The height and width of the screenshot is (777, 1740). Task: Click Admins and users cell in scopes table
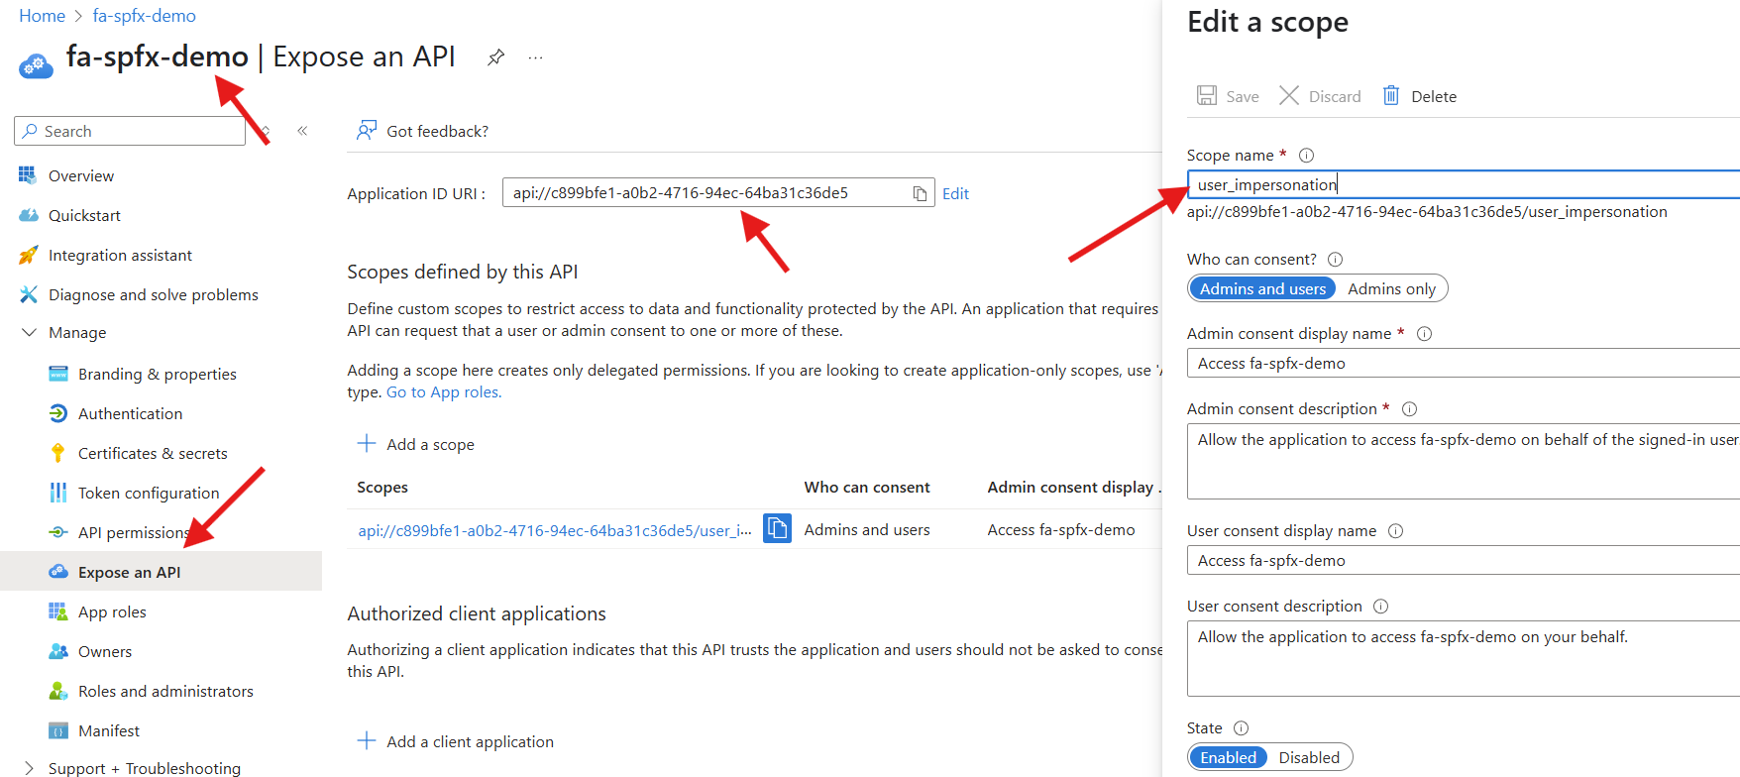click(867, 529)
